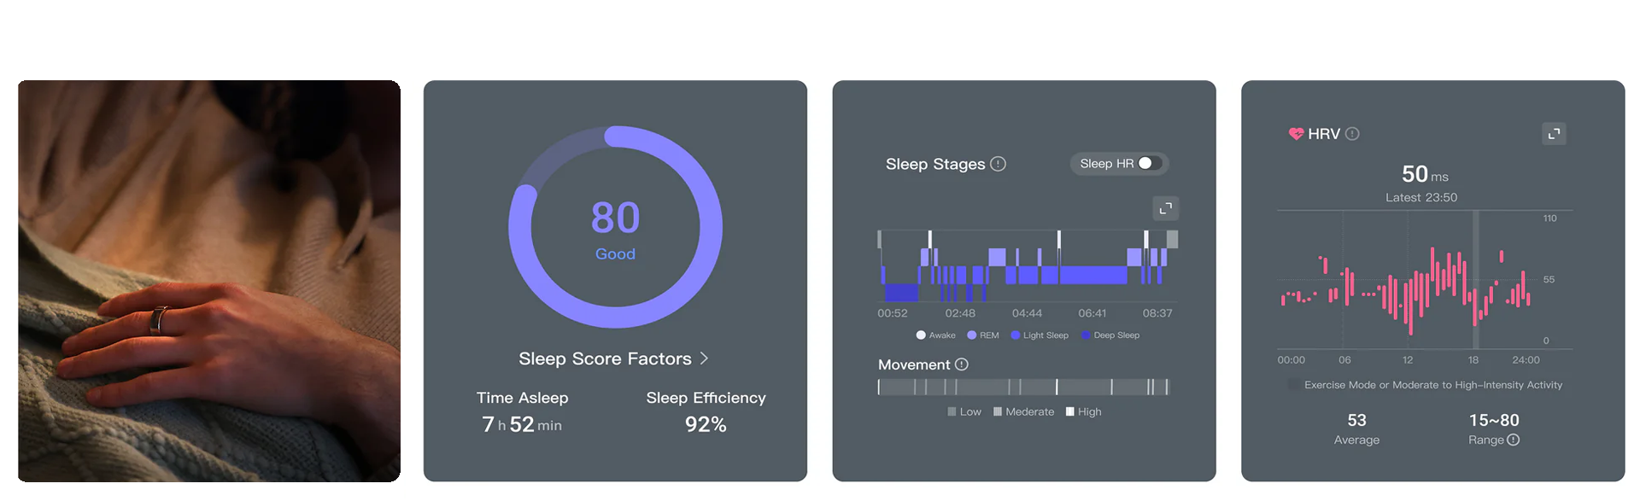Open the HRV info tooltip icon

[1352, 134]
